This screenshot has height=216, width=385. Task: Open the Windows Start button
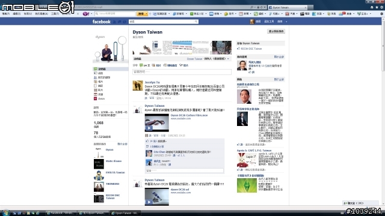(5, 212)
